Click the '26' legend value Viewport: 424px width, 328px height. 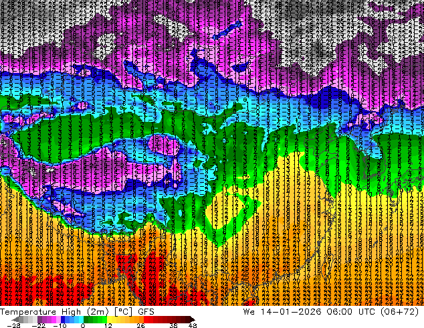click(x=140, y=325)
